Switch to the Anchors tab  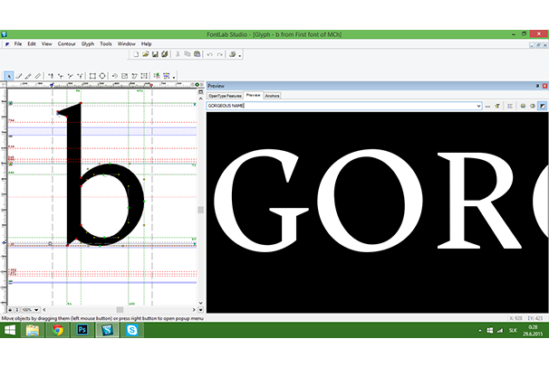[272, 95]
